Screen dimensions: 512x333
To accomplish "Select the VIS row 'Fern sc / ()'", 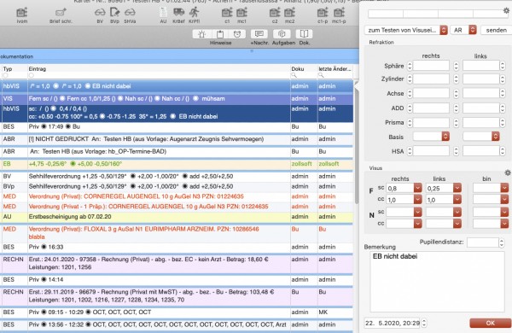I will [x=177, y=99].
